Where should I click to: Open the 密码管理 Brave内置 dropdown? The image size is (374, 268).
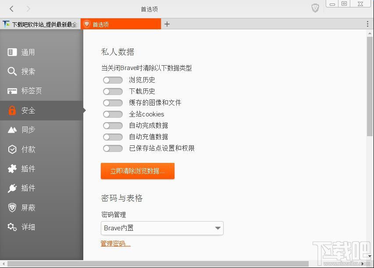click(x=162, y=228)
